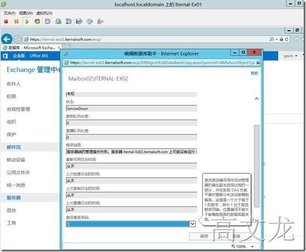Click the Mailbox02\ITERNAL-EX02 heading
This screenshot has height=252, width=306.
click(98, 79)
